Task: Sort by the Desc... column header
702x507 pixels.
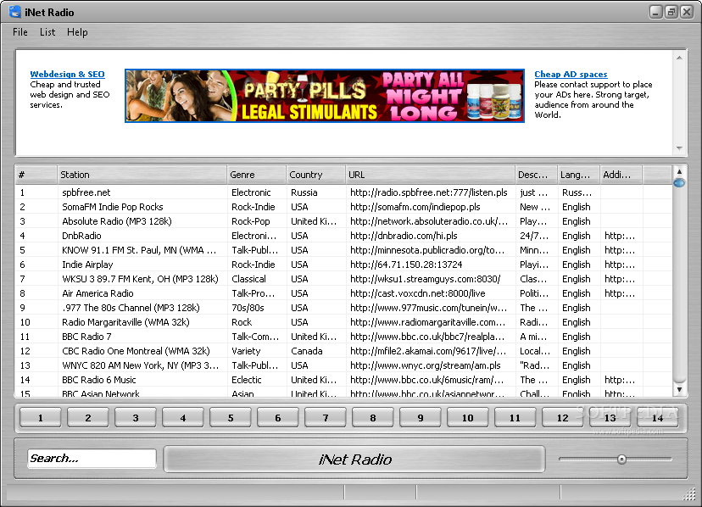Action: (537, 175)
